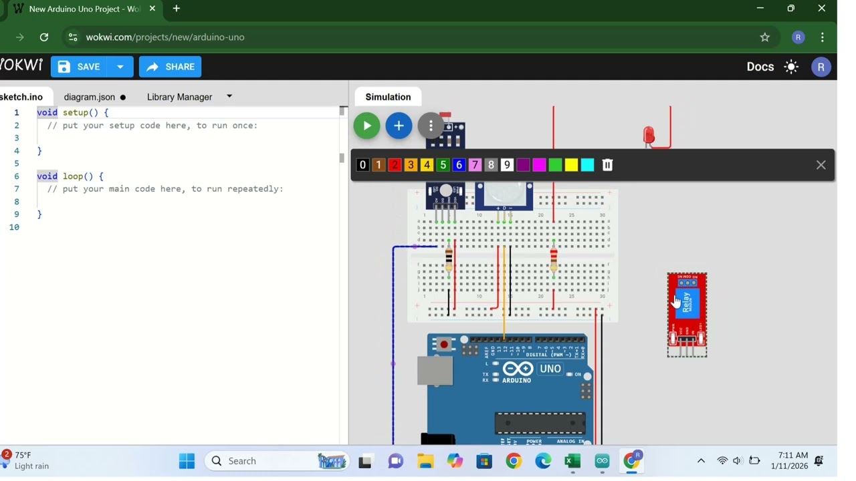Viewport: 856px width, 481px height.
Task: Open the simulation three-dots options menu
Action: click(431, 126)
